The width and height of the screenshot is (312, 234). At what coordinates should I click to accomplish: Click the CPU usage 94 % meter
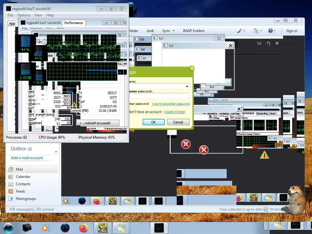(26, 43)
